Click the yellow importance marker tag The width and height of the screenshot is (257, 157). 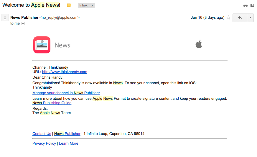69,5
